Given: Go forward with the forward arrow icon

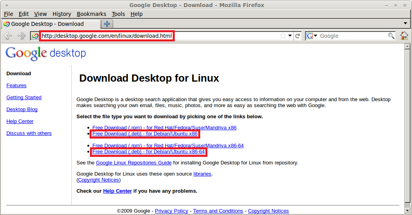Looking at the screenshot, I should [x=21, y=35].
